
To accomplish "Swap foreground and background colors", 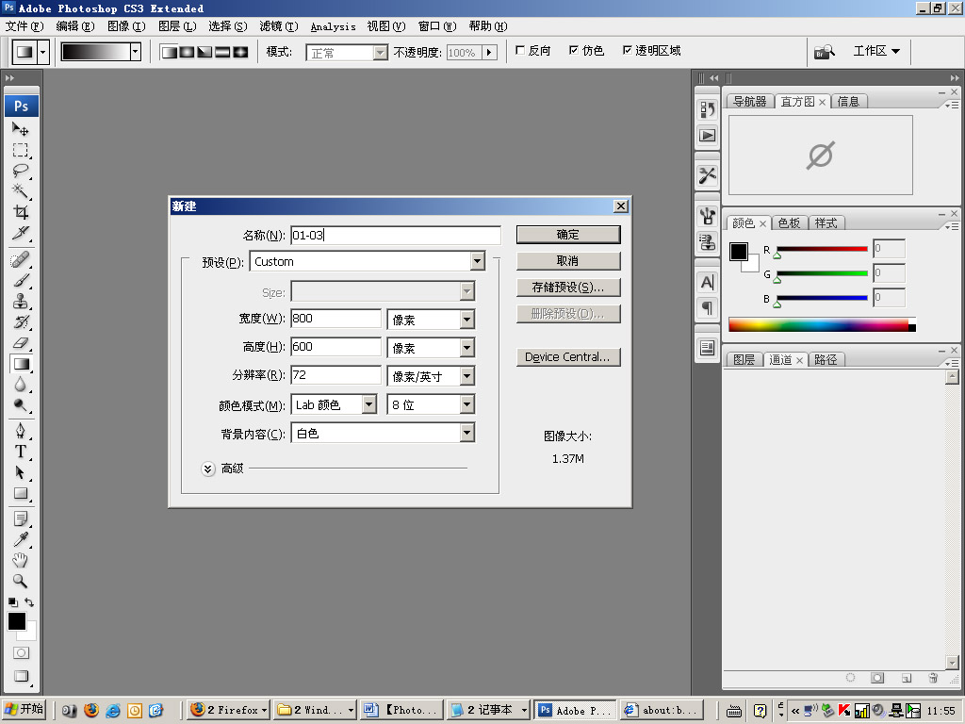I will (29, 602).
